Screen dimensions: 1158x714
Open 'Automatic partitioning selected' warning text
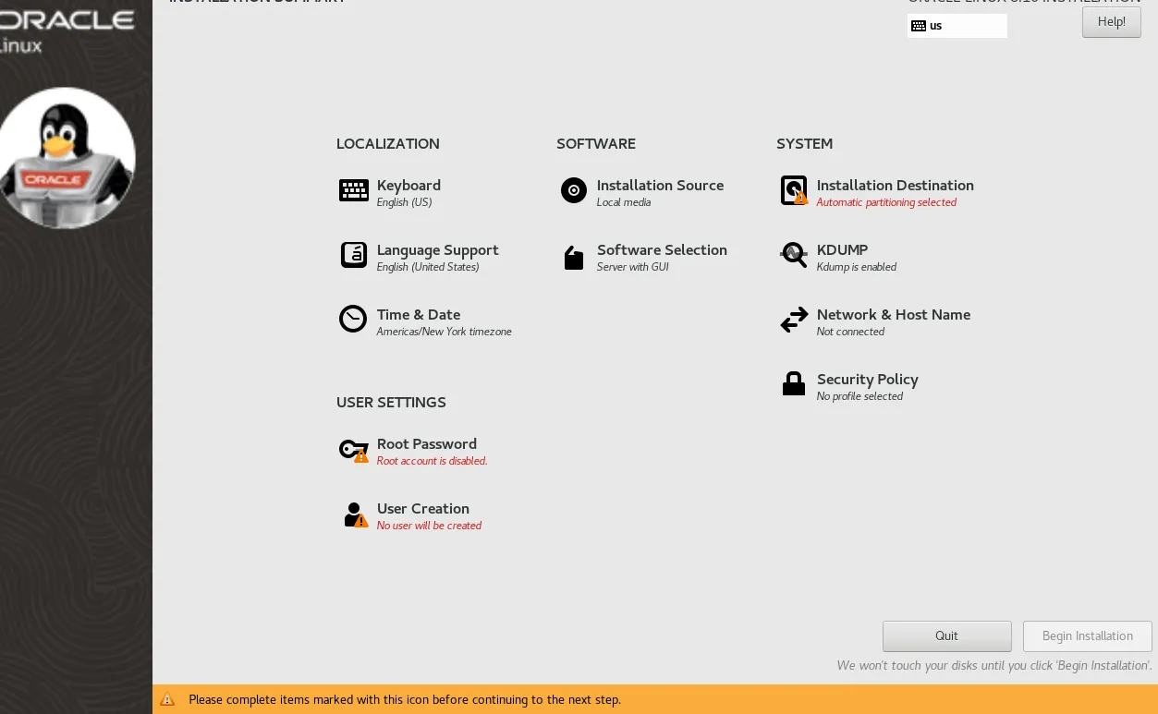point(886,202)
